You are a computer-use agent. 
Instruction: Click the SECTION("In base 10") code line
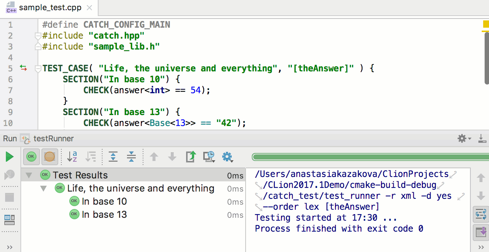click(x=122, y=79)
